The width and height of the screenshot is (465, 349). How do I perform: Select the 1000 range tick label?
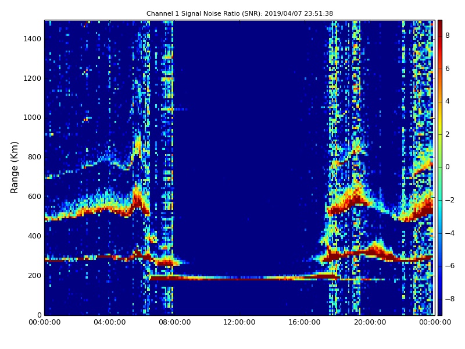[x=33, y=117]
